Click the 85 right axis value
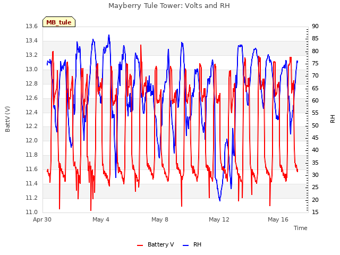The width and height of the screenshot is (340, 255). [x=315, y=39]
